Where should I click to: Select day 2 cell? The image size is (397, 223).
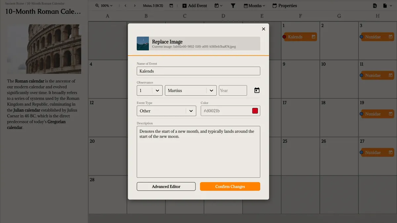[339, 40]
